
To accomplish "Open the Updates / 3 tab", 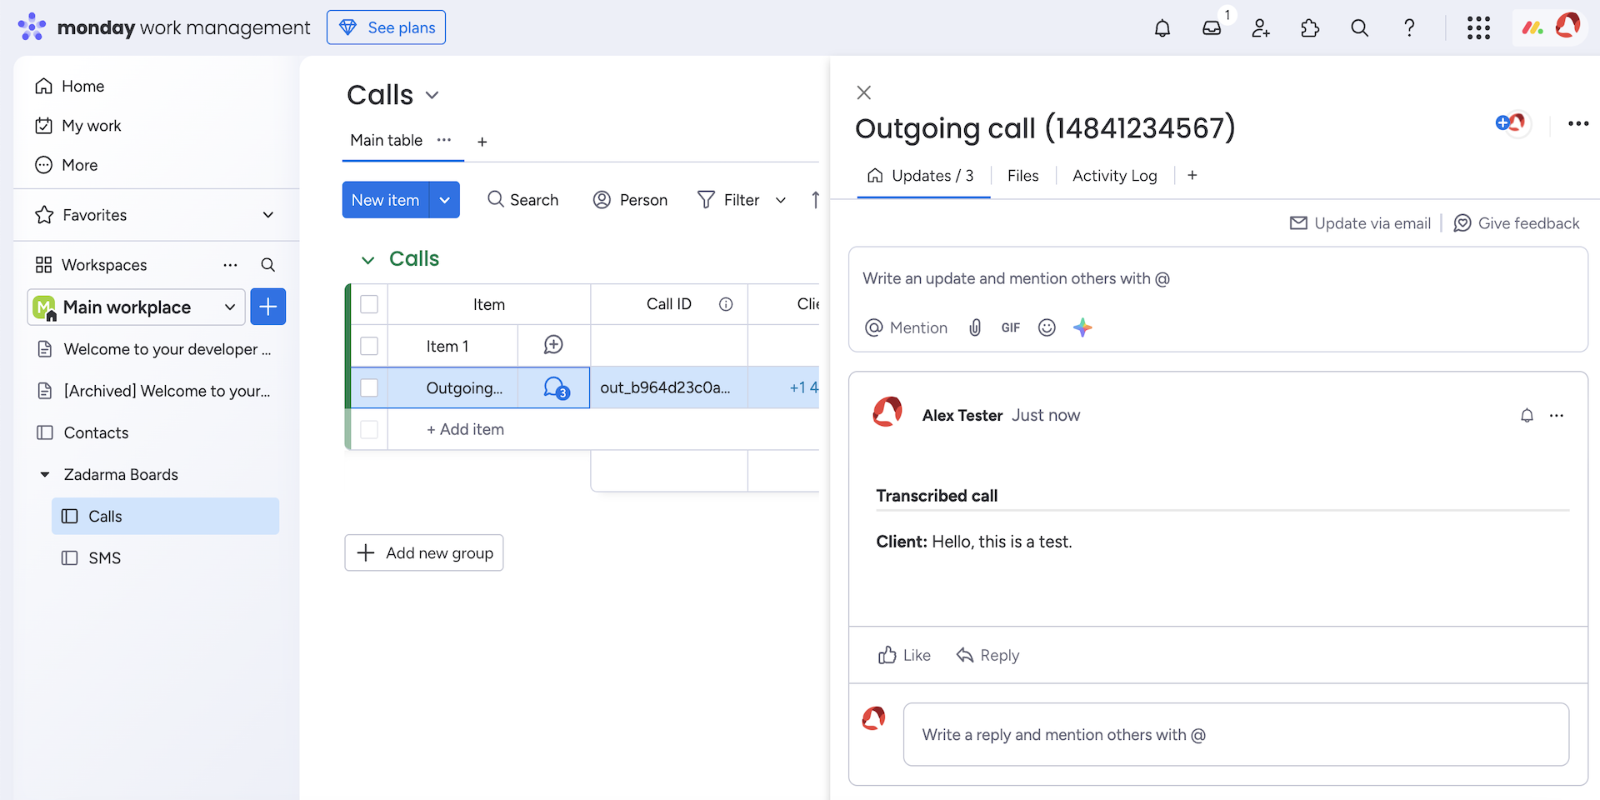I will pyautogui.click(x=921, y=176).
